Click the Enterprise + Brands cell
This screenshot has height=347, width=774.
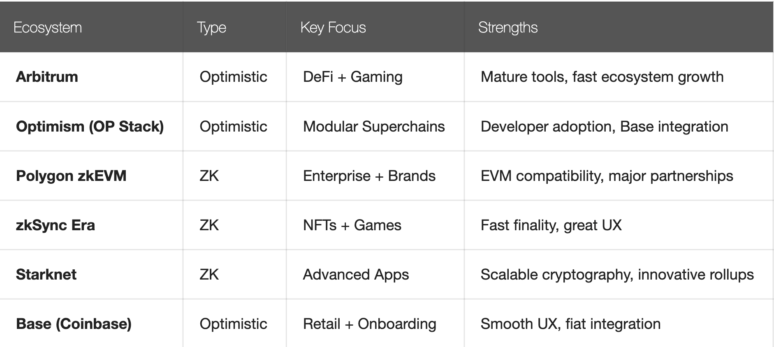pos(369,176)
